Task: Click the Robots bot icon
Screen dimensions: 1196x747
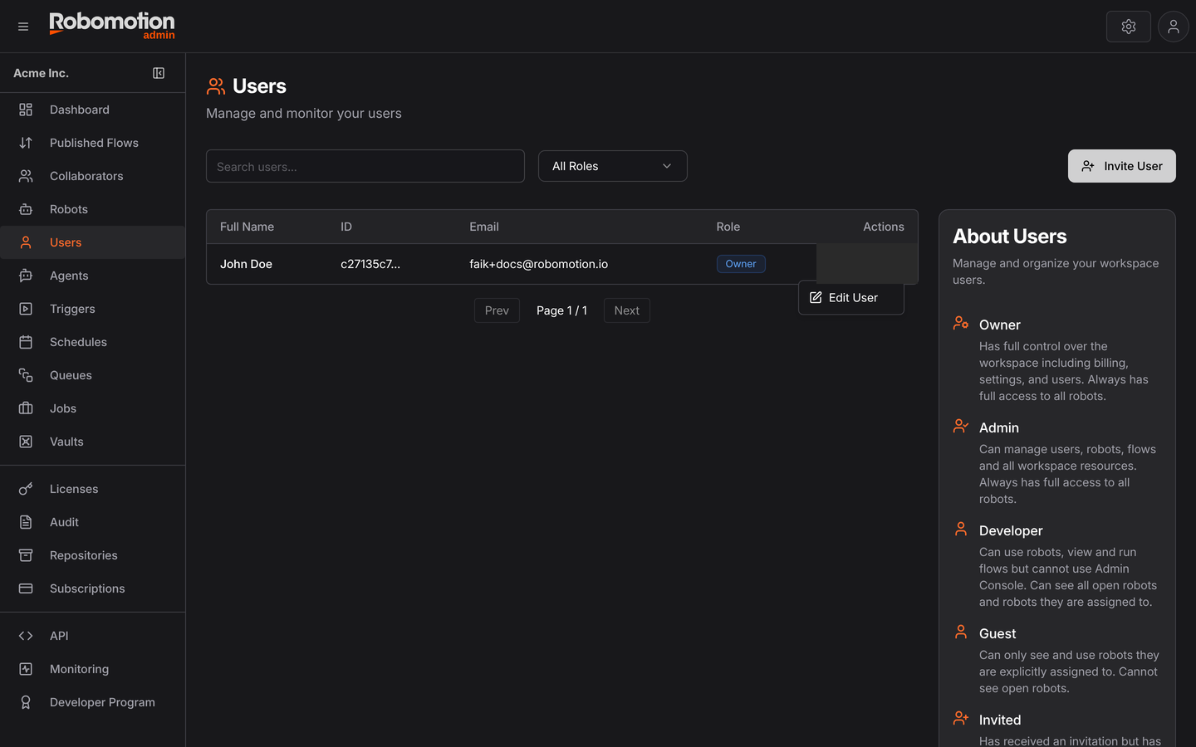Action: point(26,209)
